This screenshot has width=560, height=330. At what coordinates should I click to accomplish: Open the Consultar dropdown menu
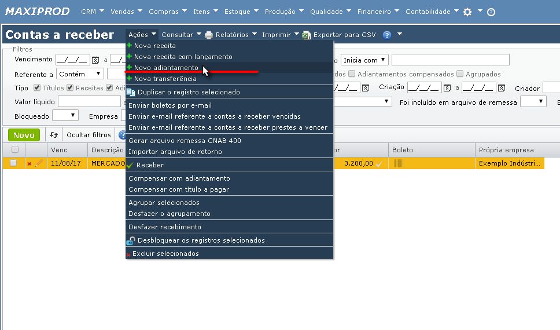182,35
